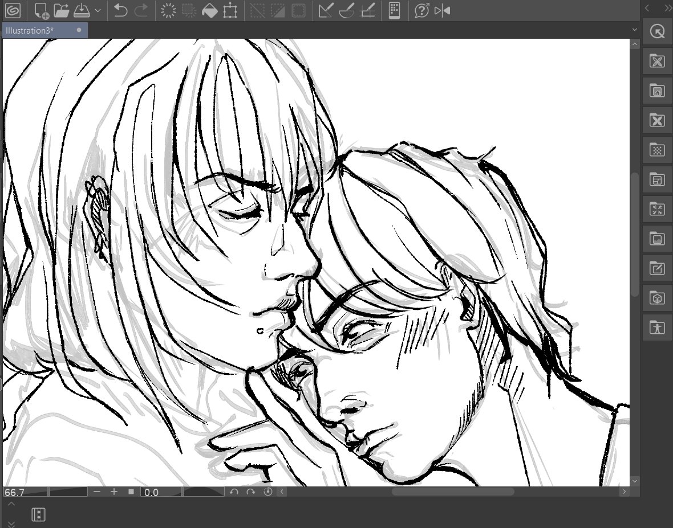Click horizontal scrollbar right arrow
This screenshot has width=673, height=528.
(624, 492)
